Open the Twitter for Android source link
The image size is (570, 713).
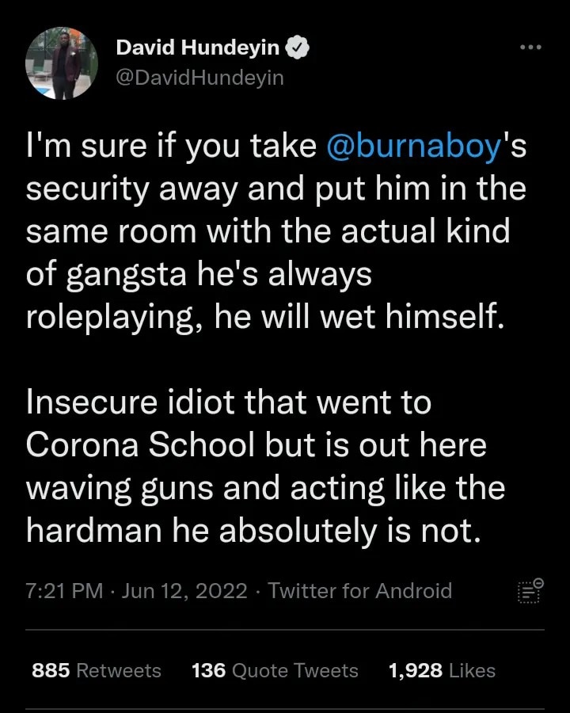[x=360, y=591]
